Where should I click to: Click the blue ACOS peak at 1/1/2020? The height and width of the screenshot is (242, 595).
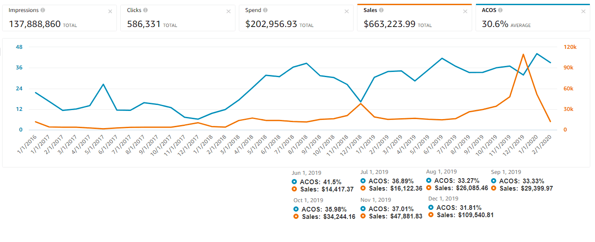pos(537,54)
